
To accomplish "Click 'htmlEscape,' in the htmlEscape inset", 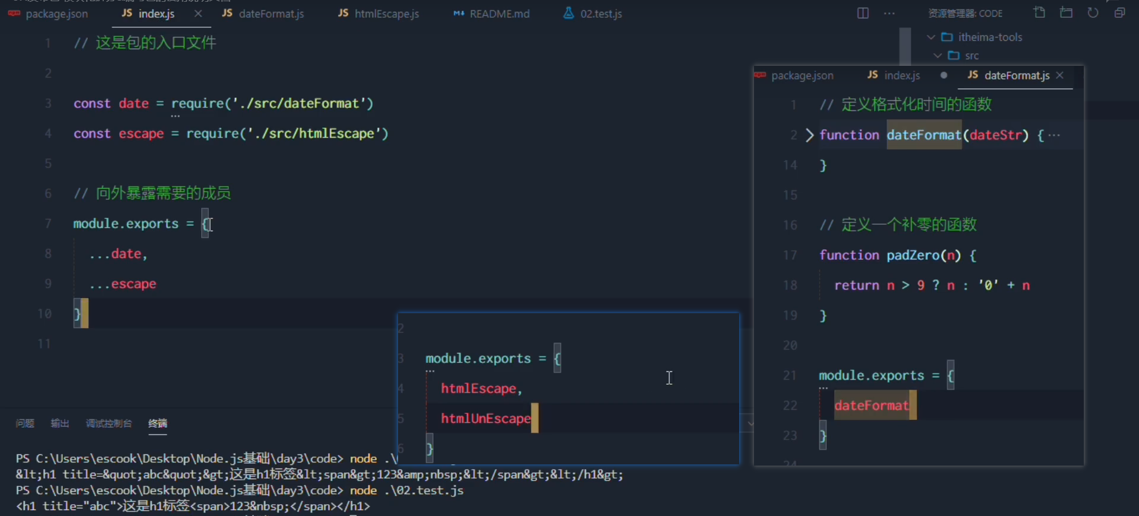I will 482,389.
